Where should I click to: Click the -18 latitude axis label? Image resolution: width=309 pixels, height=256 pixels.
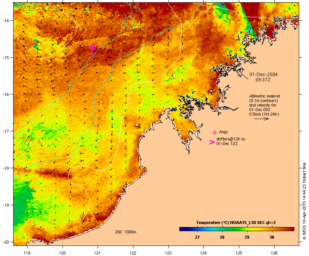(5, 168)
